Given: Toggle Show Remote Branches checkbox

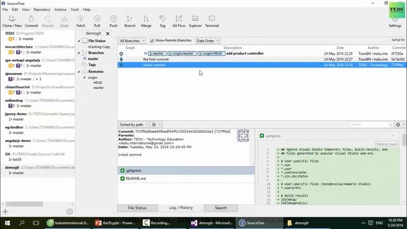Looking at the screenshot, I should click(x=152, y=41).
